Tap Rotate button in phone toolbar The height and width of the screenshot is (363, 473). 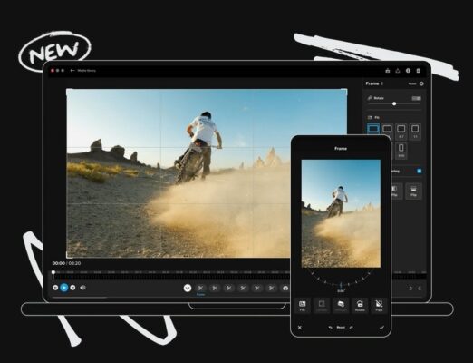click(x=360, y=306)
